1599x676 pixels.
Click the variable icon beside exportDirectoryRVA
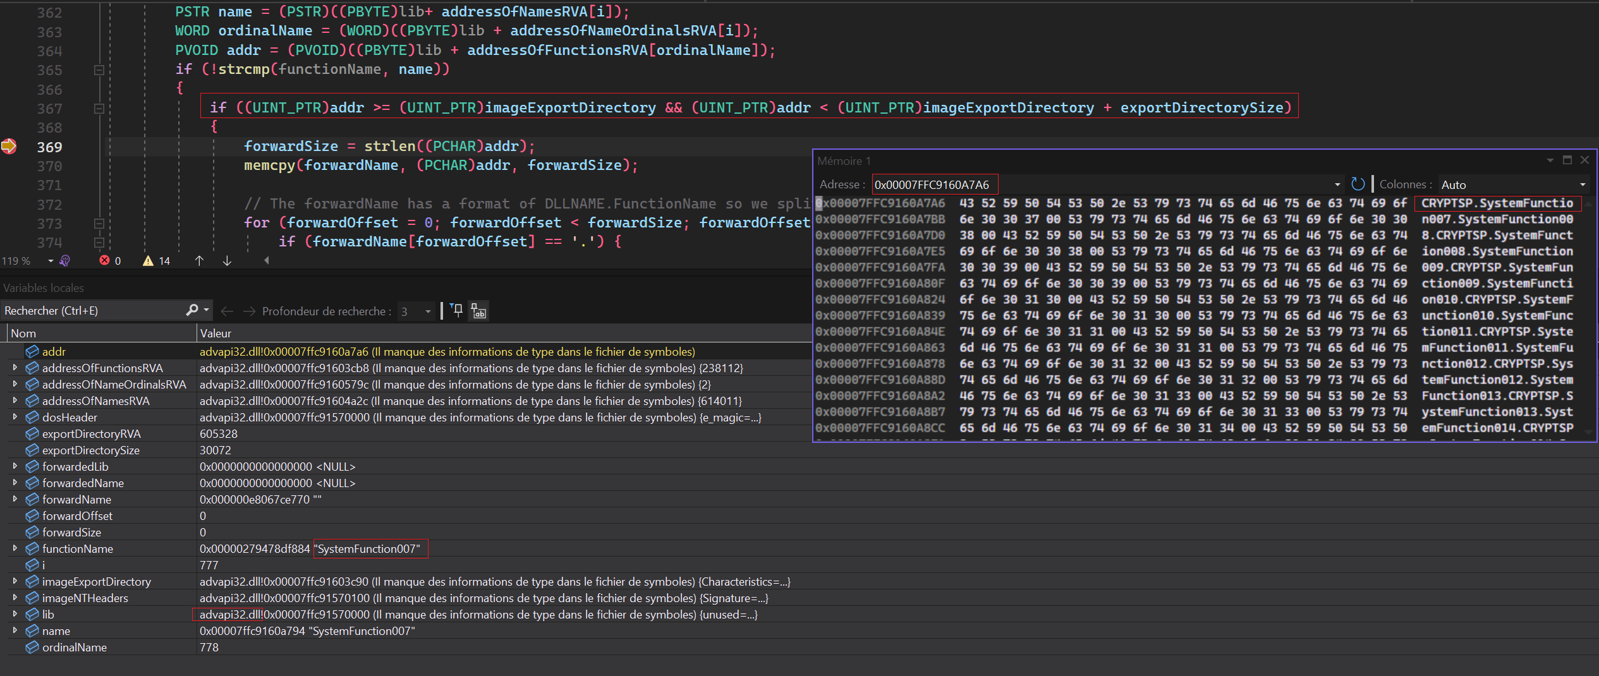(32, 433)
